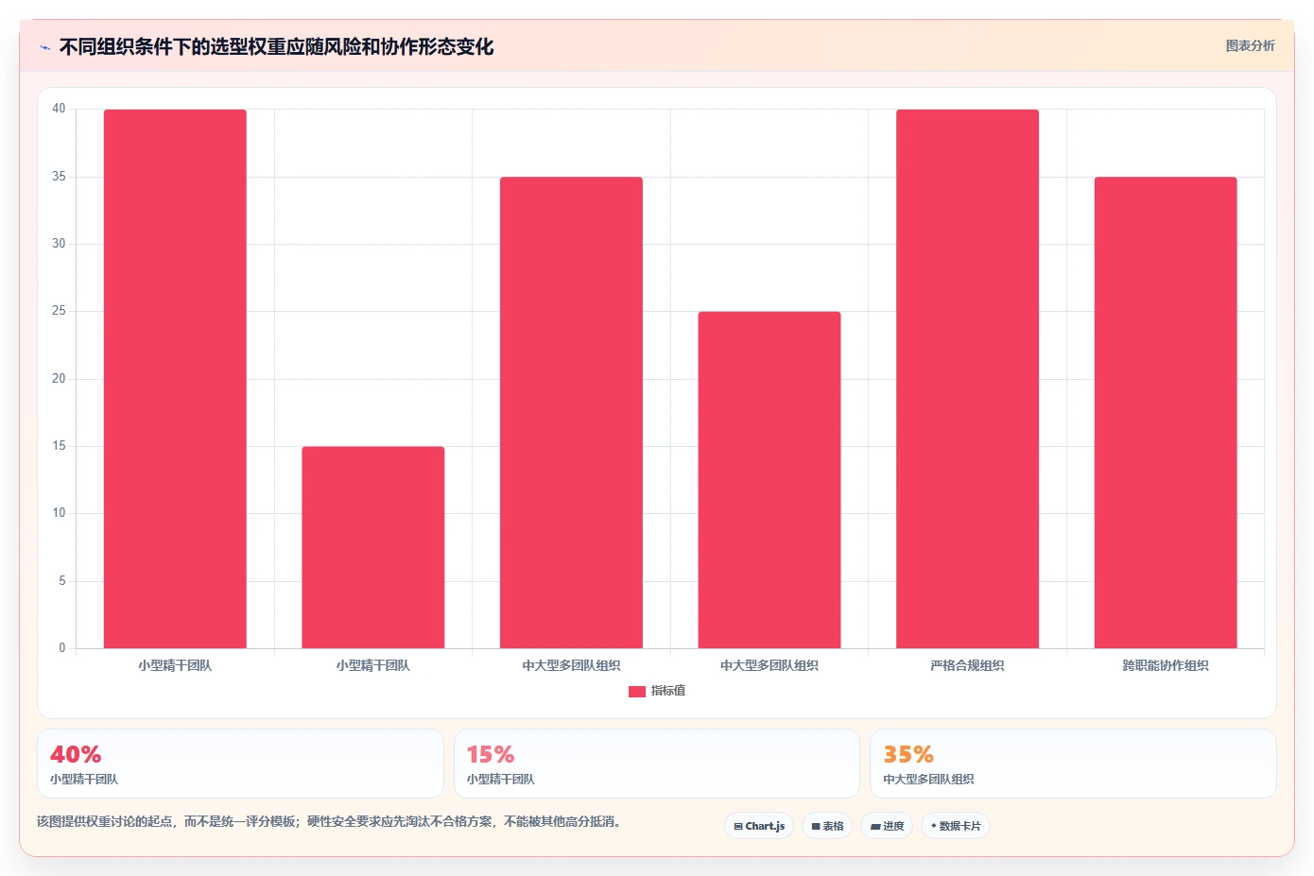Click the 图表分析 label in the header
The height and width of the screenshot is (876, 1314).
click(1250, 45)
